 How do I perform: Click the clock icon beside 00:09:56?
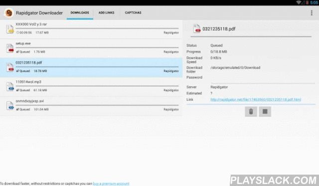[x=17, y=32]
